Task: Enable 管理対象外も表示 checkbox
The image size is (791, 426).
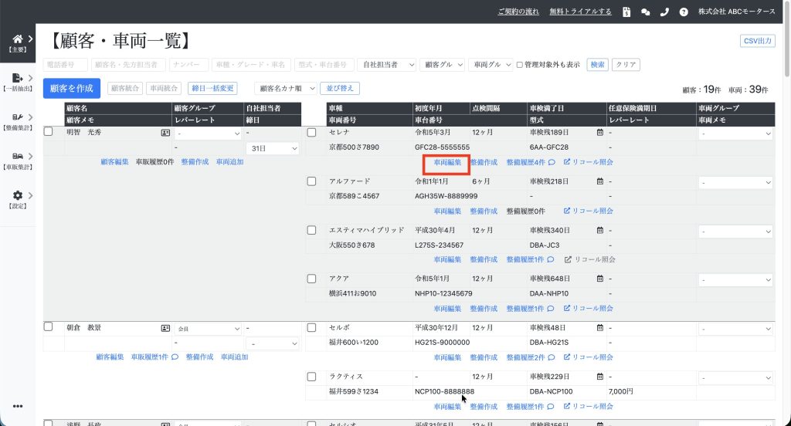Action: [519, 65]
